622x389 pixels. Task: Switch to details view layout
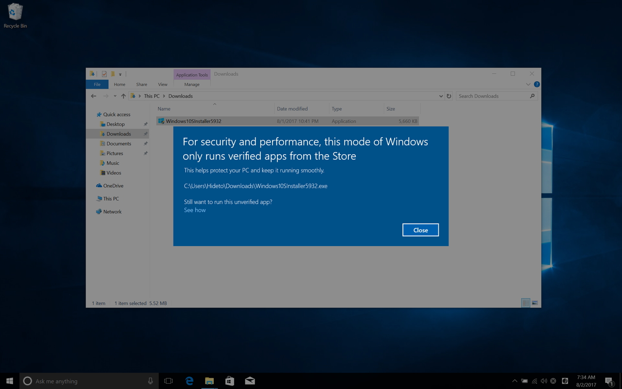tap(525, 303)
